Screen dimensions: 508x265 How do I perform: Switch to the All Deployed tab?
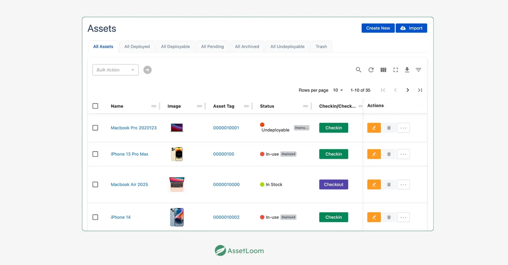pyautogui.click(x=137, y=47)
